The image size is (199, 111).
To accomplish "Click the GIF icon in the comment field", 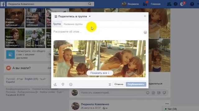I will point(159,93).
